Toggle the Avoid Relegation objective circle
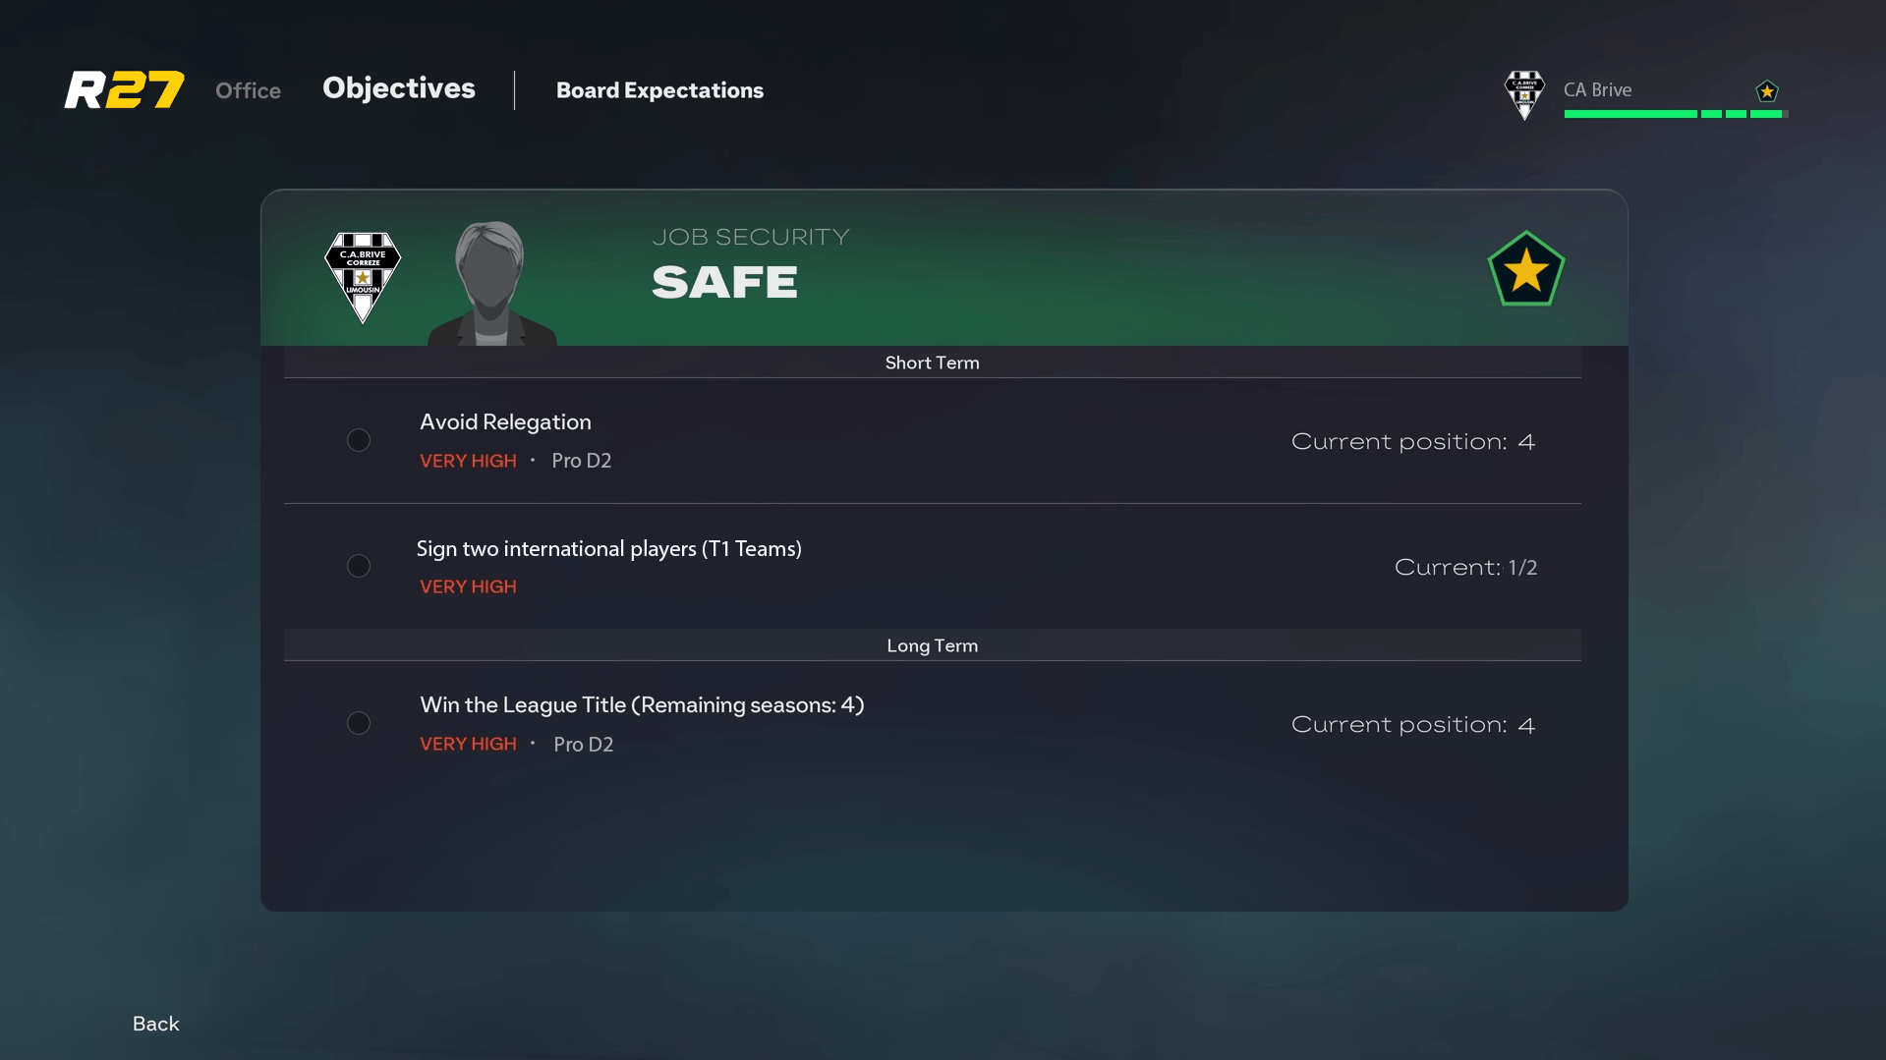 coord(359,440)
